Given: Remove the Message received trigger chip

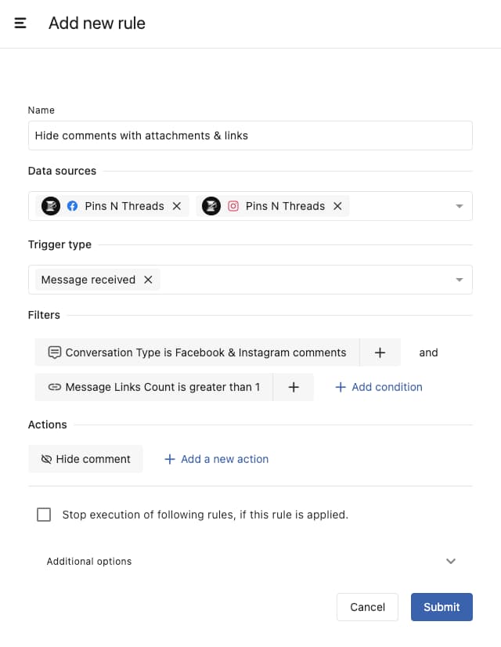Looking at the screenshot, I should (x=148, y=279).
